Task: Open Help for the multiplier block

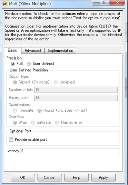Action: tap(76, 178)
